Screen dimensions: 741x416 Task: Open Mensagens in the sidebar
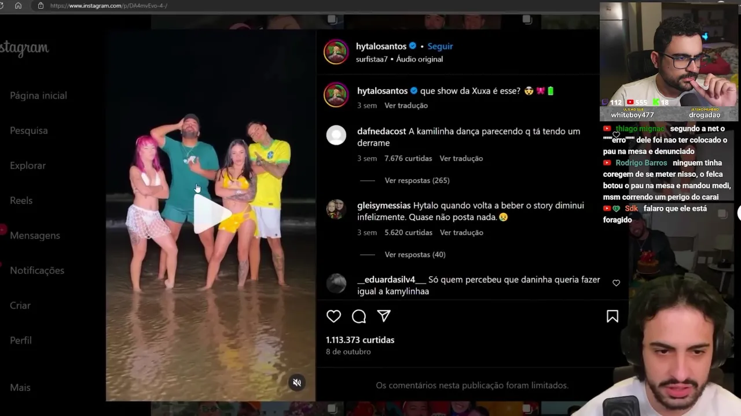(x=35, y=235)
